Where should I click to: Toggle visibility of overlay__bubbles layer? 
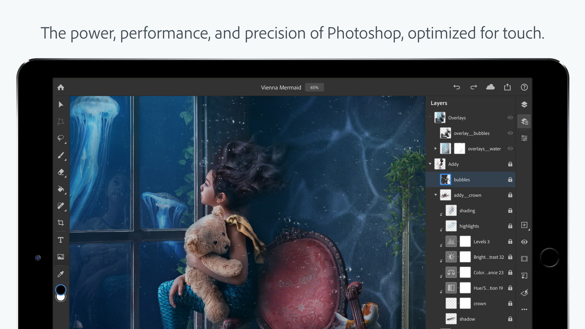[510, 133]
